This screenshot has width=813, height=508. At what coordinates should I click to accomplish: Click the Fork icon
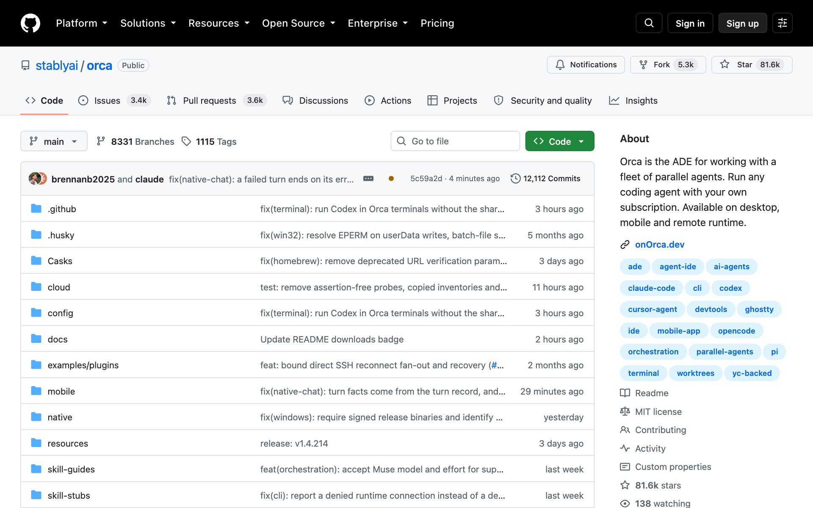pyautogui.click(x=643, y=65)
